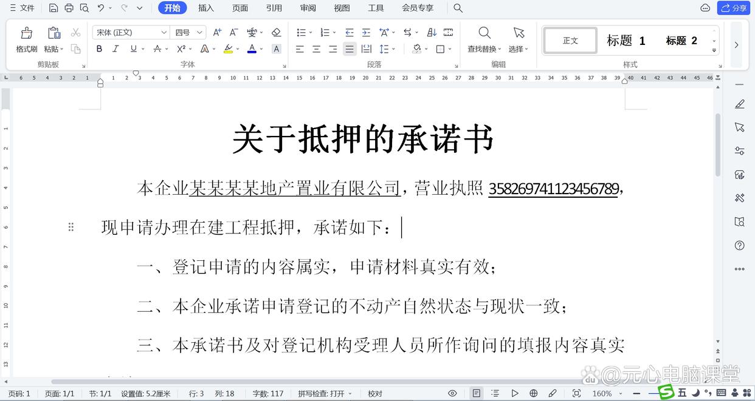Increase font size with A+ icon
This screenshot has height=401, width=755.
pyautogui.click(x=217, y=32)
